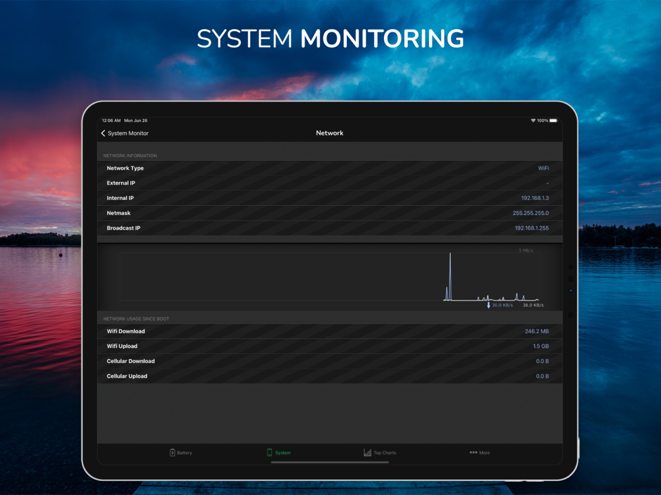
Task: Click the 12:06 AM status bar time
Action: (111, 120)
